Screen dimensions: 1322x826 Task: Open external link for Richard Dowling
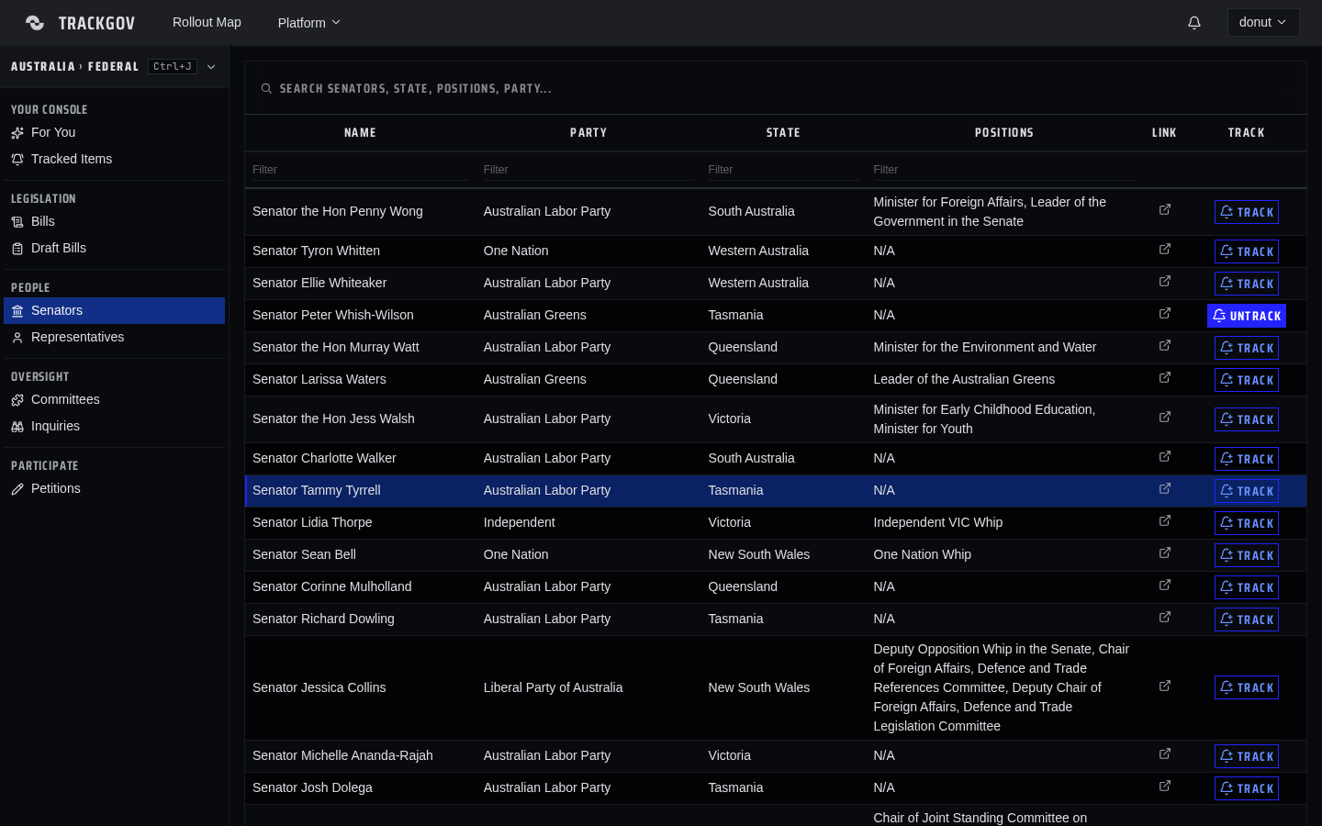(x=1165, y=618)
